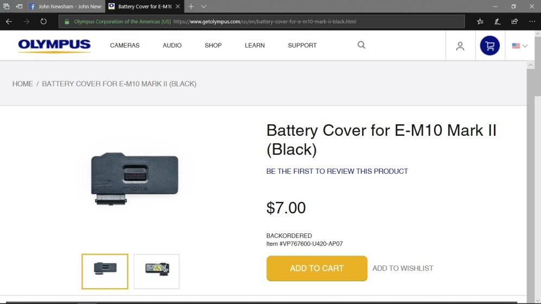Image resolution: width=541 pixels, height=304 pixels.
Task: Open the user account icon
Action: coord(460,46)
